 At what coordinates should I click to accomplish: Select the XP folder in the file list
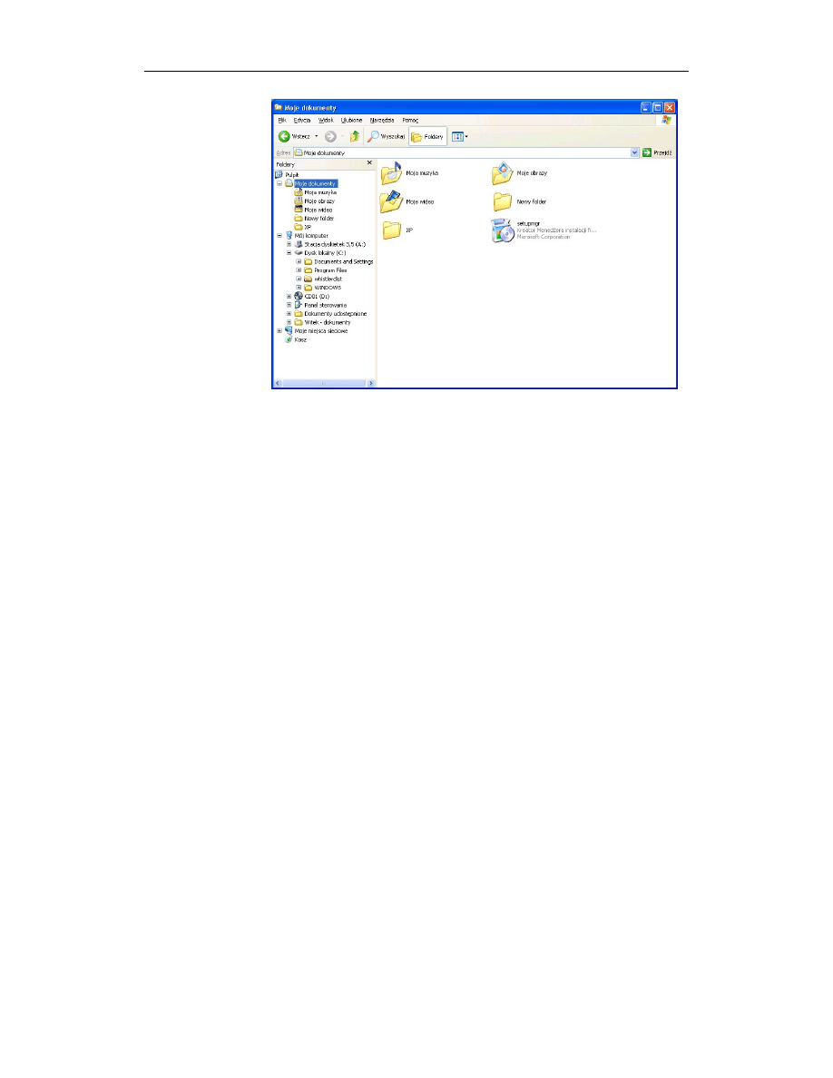click(x=391, y=230)
